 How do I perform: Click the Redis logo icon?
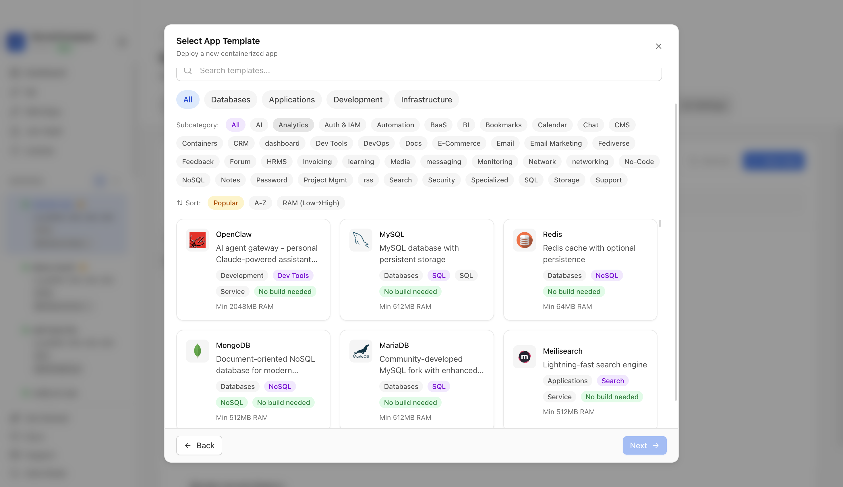[x=524, y=240]
